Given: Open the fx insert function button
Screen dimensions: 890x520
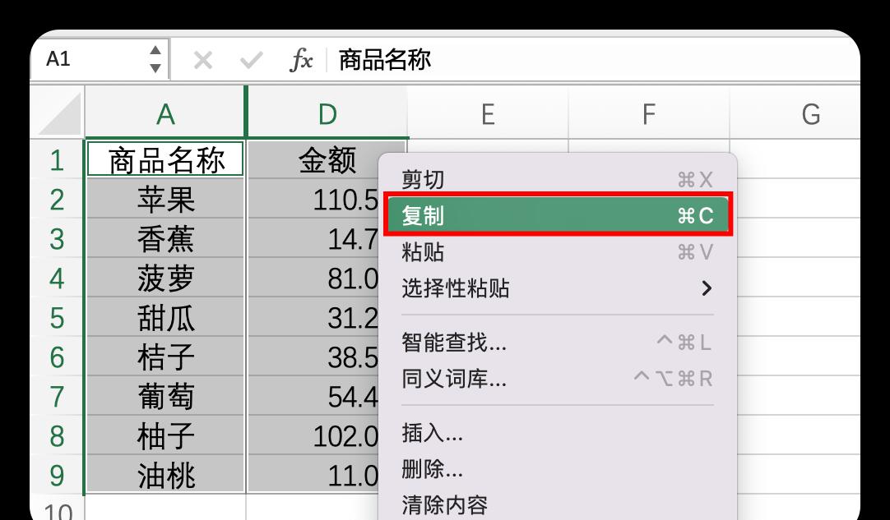Looking at the screenshot, I should 301,59.
